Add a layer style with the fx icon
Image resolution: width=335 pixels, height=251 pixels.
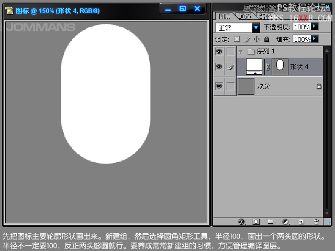point(242,222)
